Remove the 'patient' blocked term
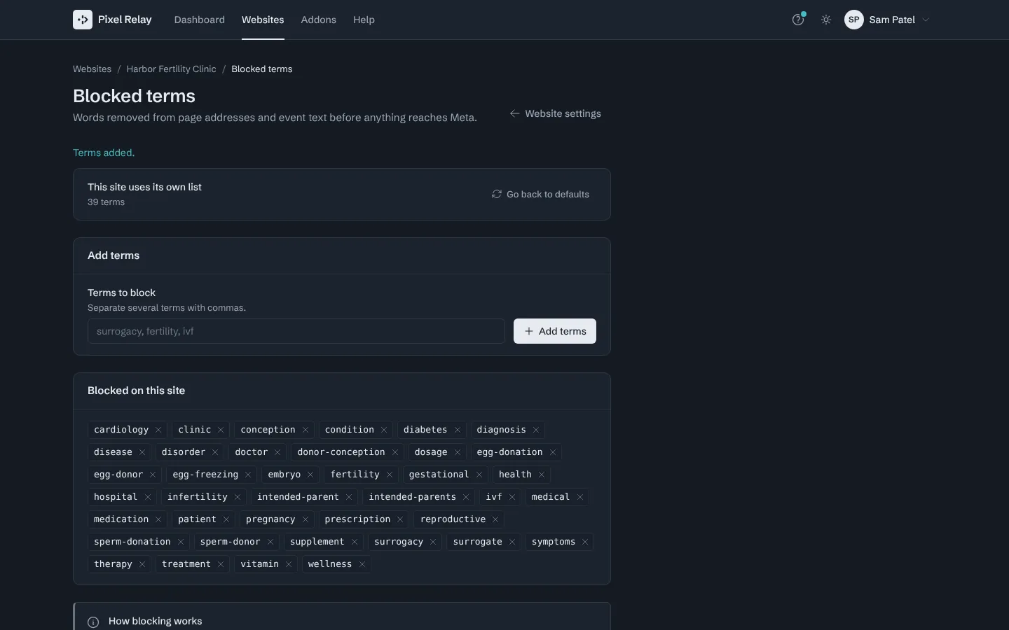Image resolution: width=1009 pixels, height=630 pixels. pos(226,519)
